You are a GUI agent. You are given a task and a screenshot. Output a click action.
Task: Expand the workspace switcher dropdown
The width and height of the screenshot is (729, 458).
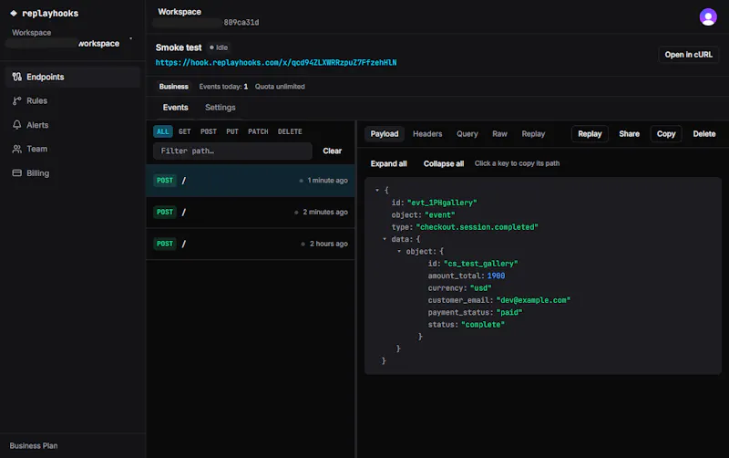tap(130, 38)
